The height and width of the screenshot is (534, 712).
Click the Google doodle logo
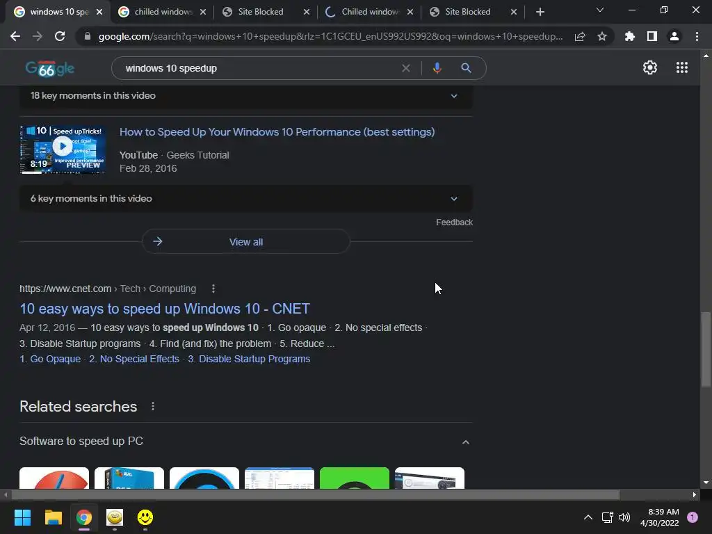click(x=50, y=69)
